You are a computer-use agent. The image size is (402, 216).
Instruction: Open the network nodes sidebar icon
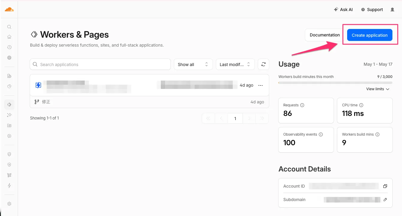pos(9,175)
